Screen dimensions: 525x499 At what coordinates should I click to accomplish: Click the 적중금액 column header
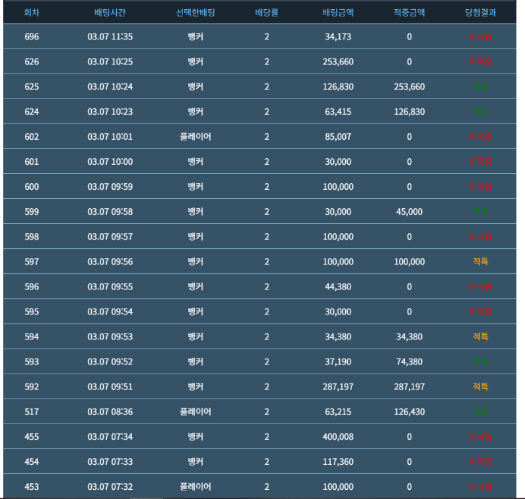[x=409, y=12]
